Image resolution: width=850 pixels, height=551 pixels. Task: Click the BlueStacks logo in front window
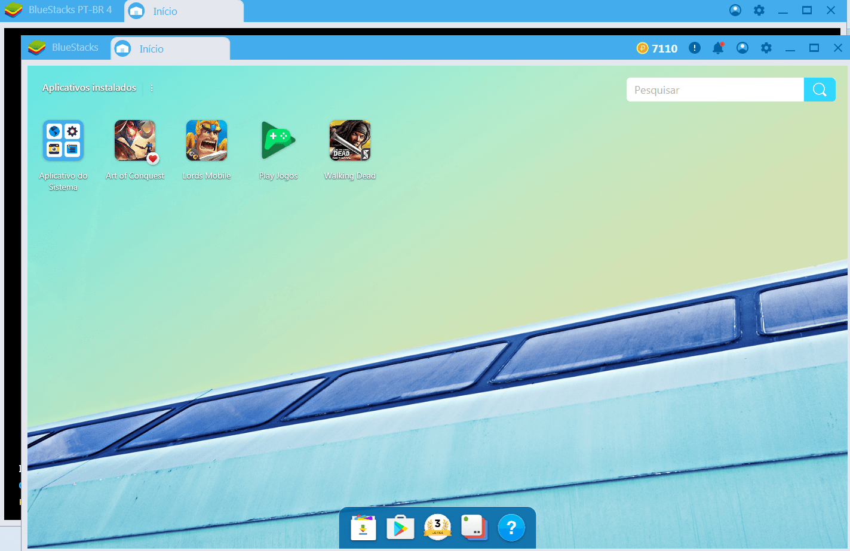[37, 48]
